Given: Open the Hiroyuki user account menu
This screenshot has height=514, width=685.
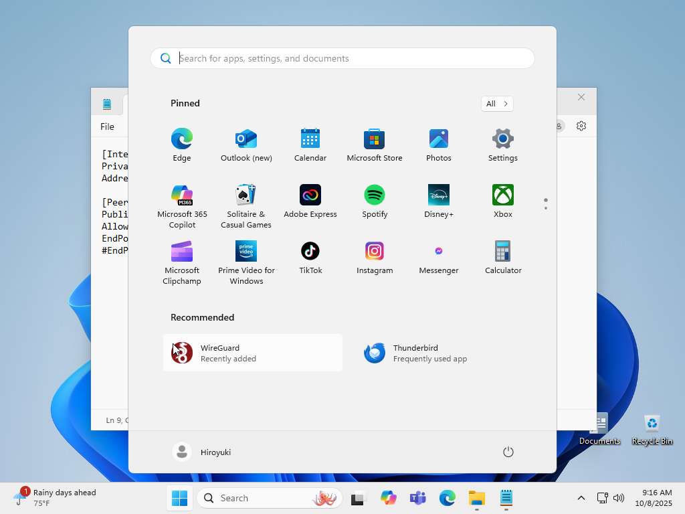Looking at the screenshot, I should point(202,452).
